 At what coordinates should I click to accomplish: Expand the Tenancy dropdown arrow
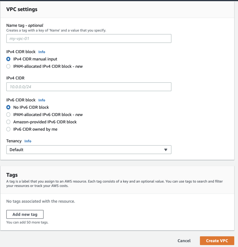166,150
